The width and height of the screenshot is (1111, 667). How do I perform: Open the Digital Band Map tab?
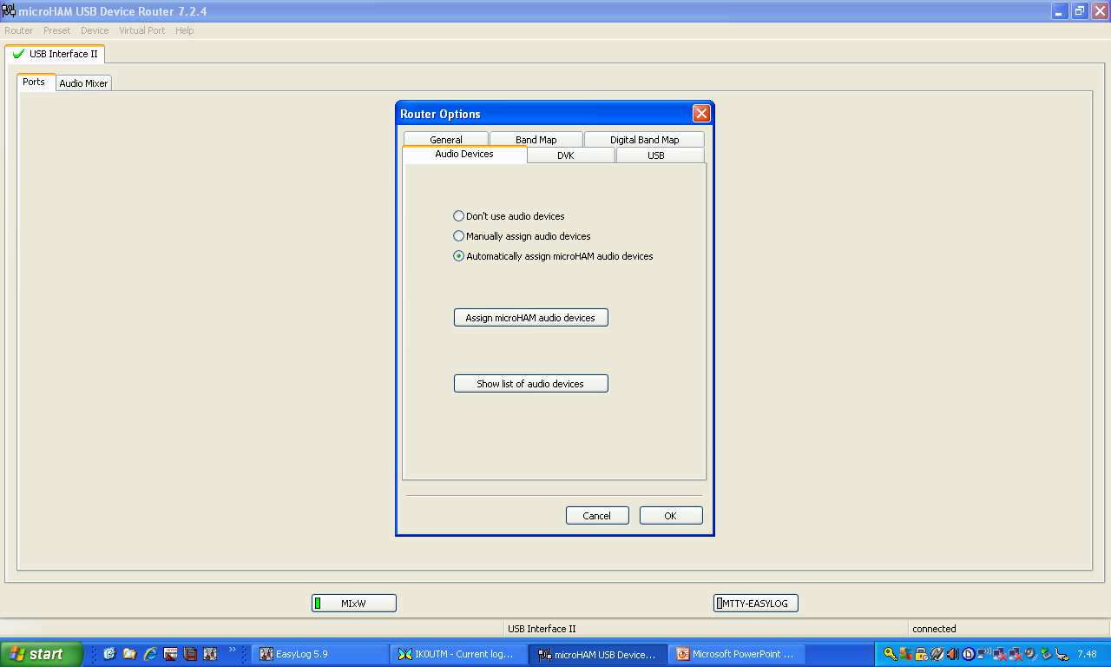pyautogui.click(x=644, y=140)
